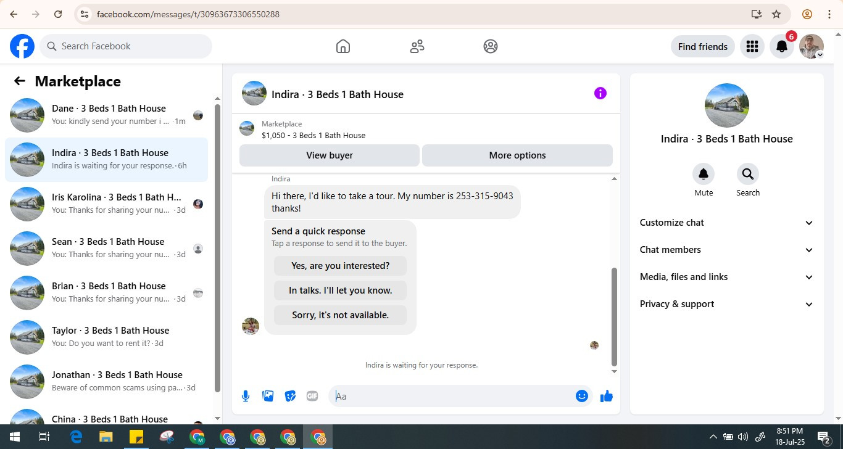Search within the conversation
843x449 pixels.
[x=748, y=174]
